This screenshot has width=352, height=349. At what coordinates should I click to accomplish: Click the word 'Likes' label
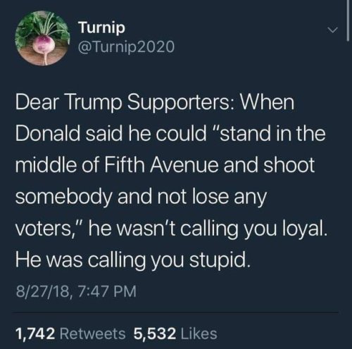point(199,334)
